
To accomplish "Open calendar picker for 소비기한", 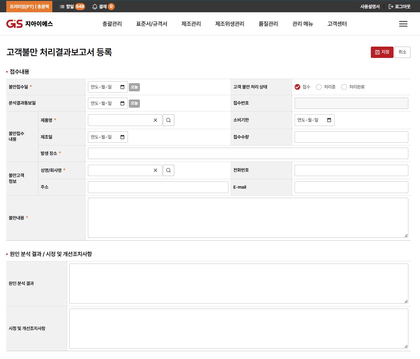I will 329,120.
